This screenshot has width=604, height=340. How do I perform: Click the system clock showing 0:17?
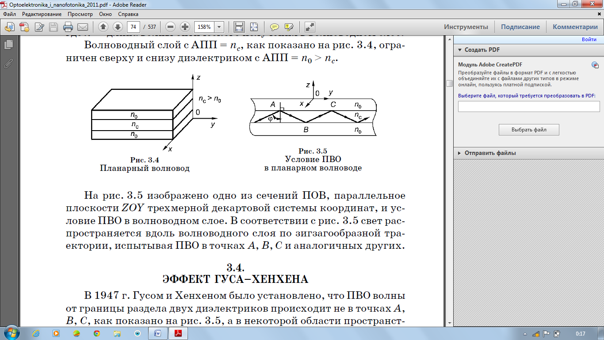click(581, 334)
